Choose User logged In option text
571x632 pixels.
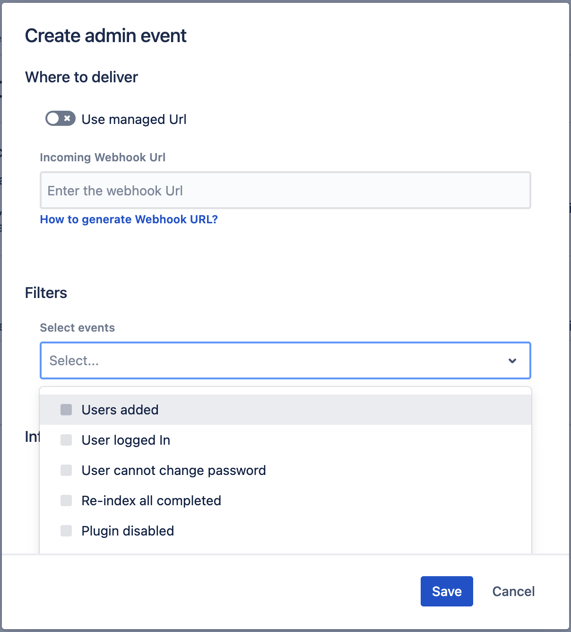(x=126, y=440)
